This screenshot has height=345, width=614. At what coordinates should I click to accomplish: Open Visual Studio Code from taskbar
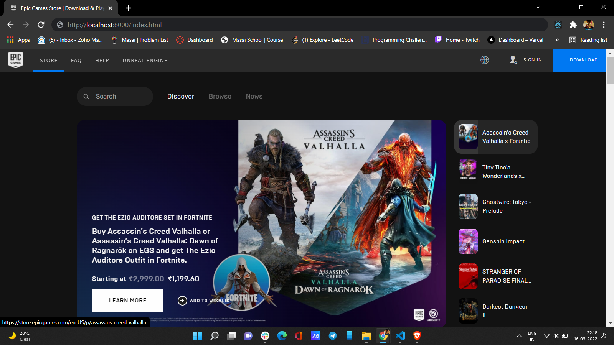point(400,336)
